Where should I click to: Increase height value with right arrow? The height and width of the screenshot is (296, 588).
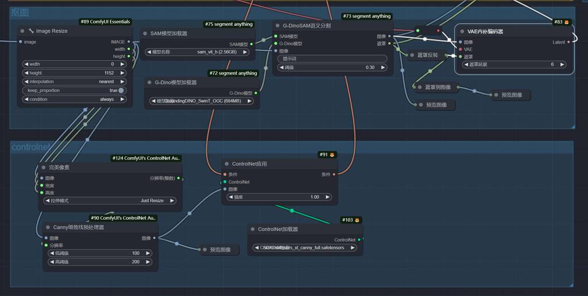123,73
